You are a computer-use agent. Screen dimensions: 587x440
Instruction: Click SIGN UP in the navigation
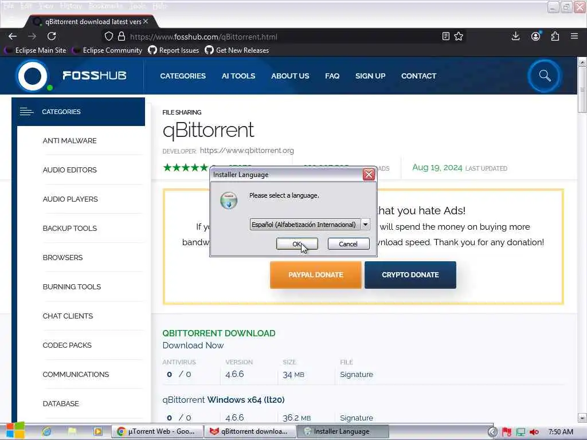click(x=370, y=76)
